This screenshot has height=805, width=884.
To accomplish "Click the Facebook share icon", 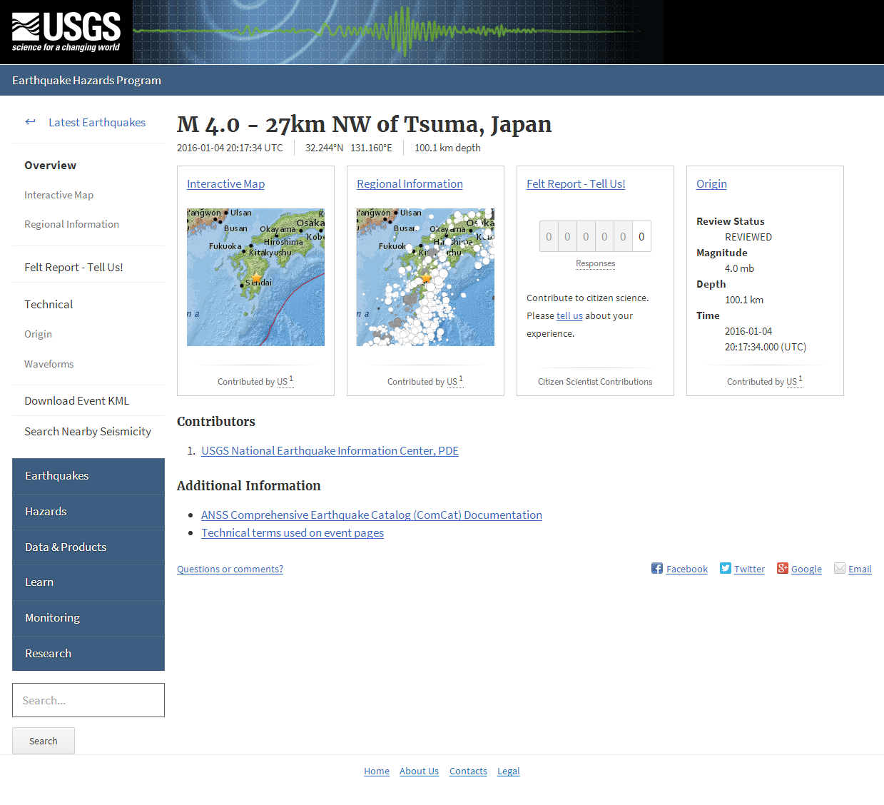I will pyautogui.click(x=657, y=568).
